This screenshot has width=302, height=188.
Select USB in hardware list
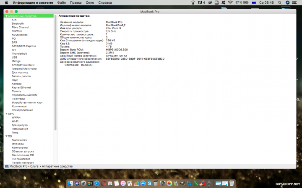(14, 57)
